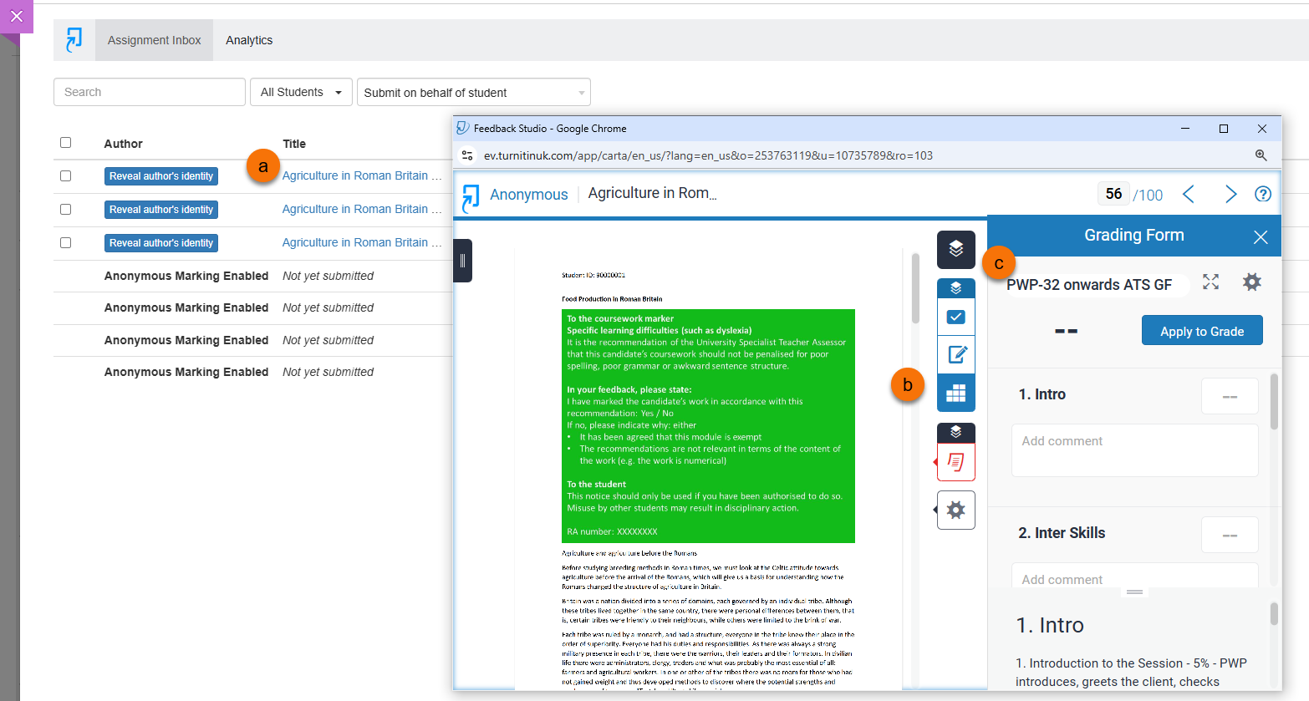Open the All Students dropdown
This screenshot has width=1309, height=701.
(301, 92)
